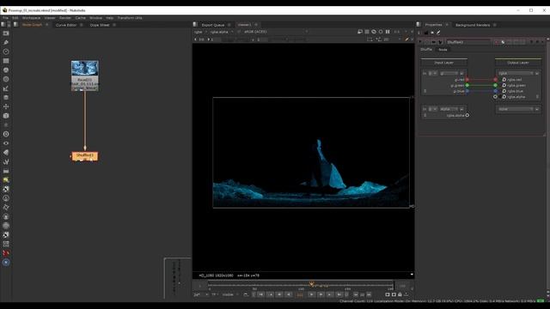This screenshot has width=550, height=309.
Task: Open the Draw nodes toolbar menu
Action: (6, 42)
